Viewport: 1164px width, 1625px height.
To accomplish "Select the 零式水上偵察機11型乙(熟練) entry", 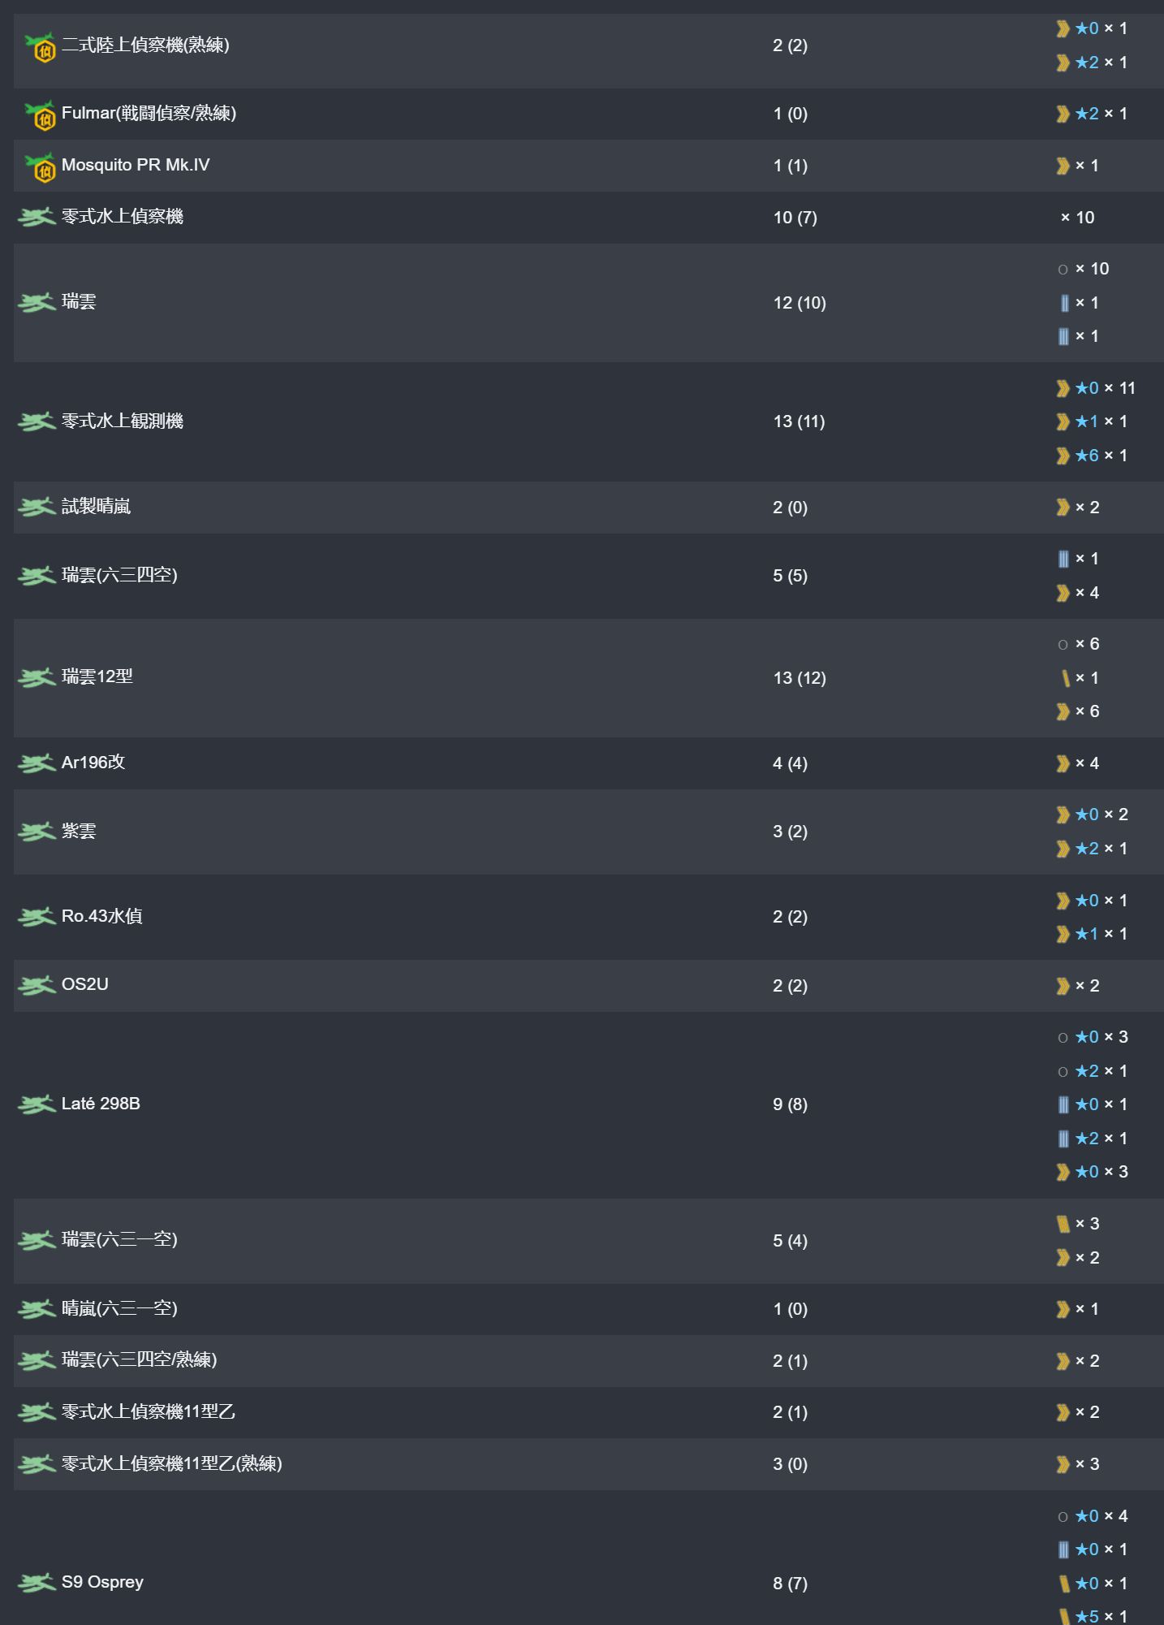I will coord(171,1464).
